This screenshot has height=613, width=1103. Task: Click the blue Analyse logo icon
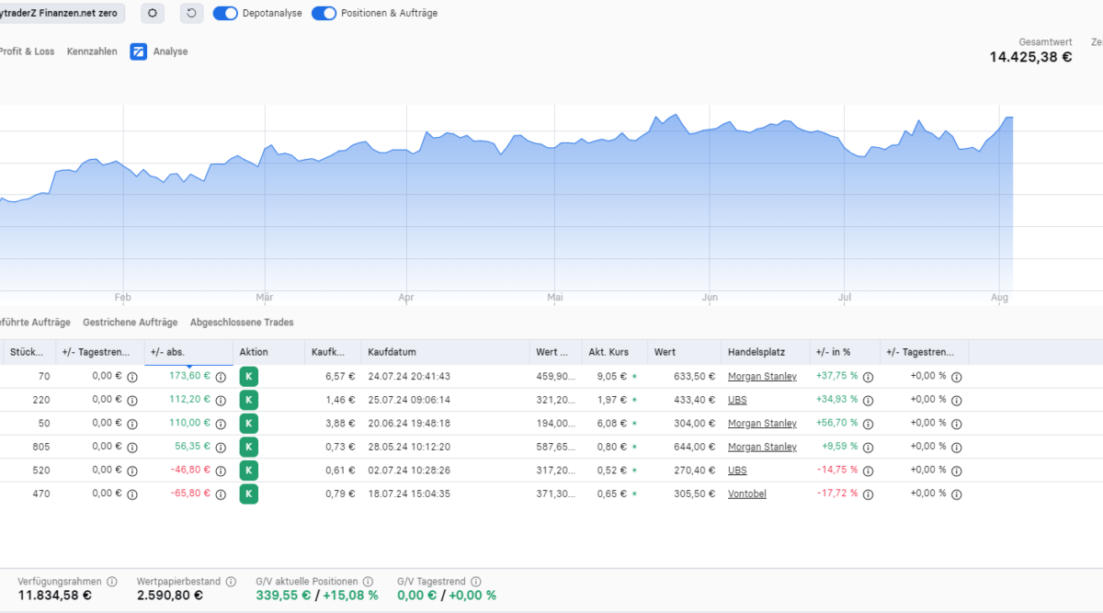point(138,51)
